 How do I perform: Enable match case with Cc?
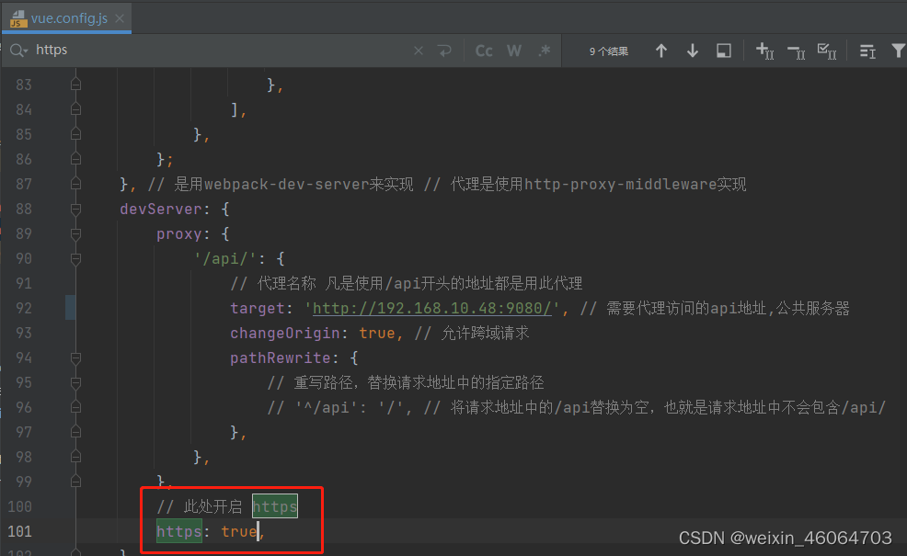pos(484,51)
